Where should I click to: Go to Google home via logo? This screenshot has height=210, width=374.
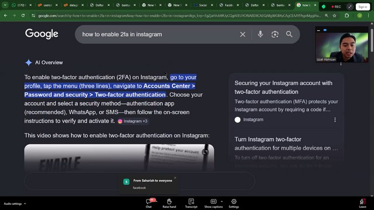pos(41,34)
